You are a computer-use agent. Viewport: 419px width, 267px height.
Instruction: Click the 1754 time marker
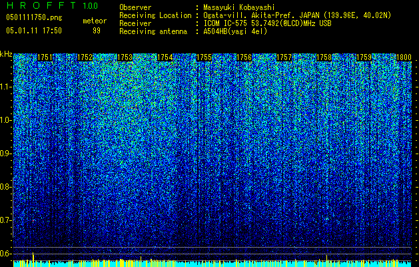[x=165, y=57]
